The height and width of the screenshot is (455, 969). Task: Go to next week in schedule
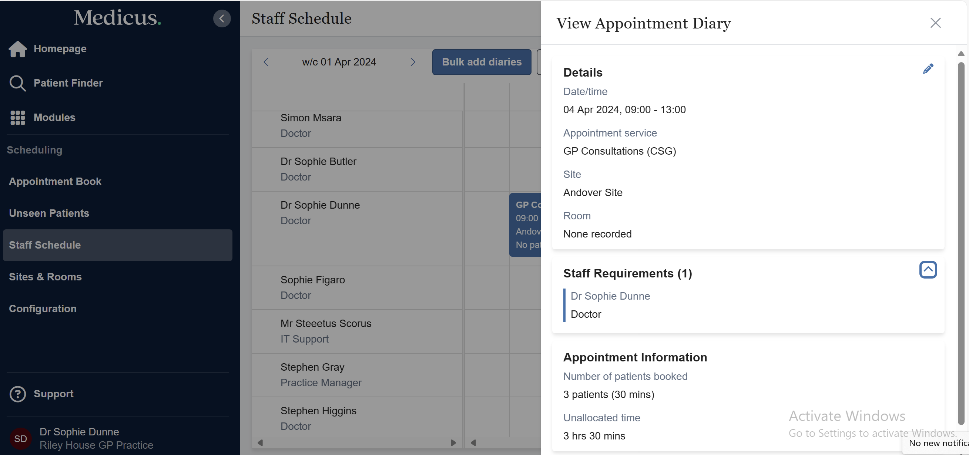[x=413, y=62]
